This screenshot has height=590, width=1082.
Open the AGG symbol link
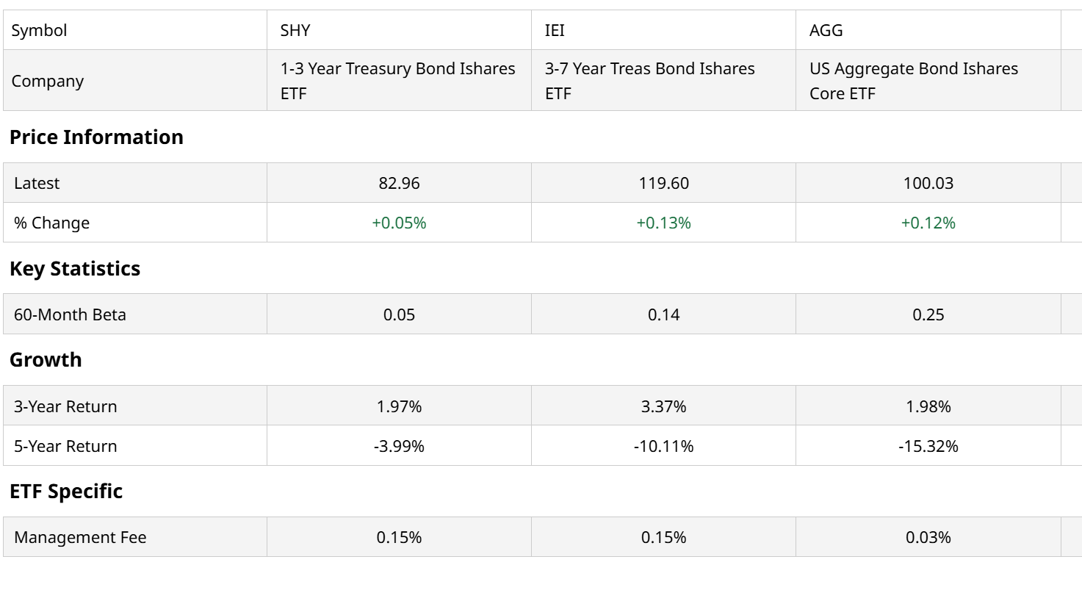(x=826, y=31)
